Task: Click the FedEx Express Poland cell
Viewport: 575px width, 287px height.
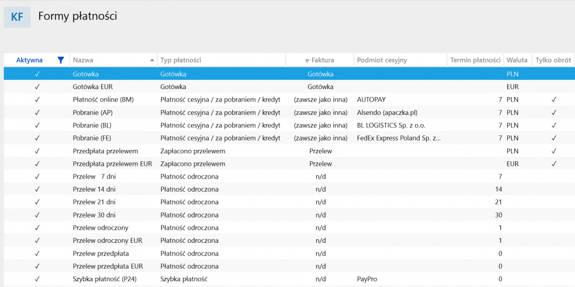Action: (x=399, y=138)
